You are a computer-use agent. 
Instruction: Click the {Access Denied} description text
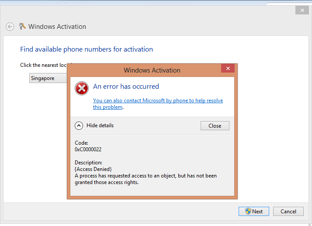(93, 169)
